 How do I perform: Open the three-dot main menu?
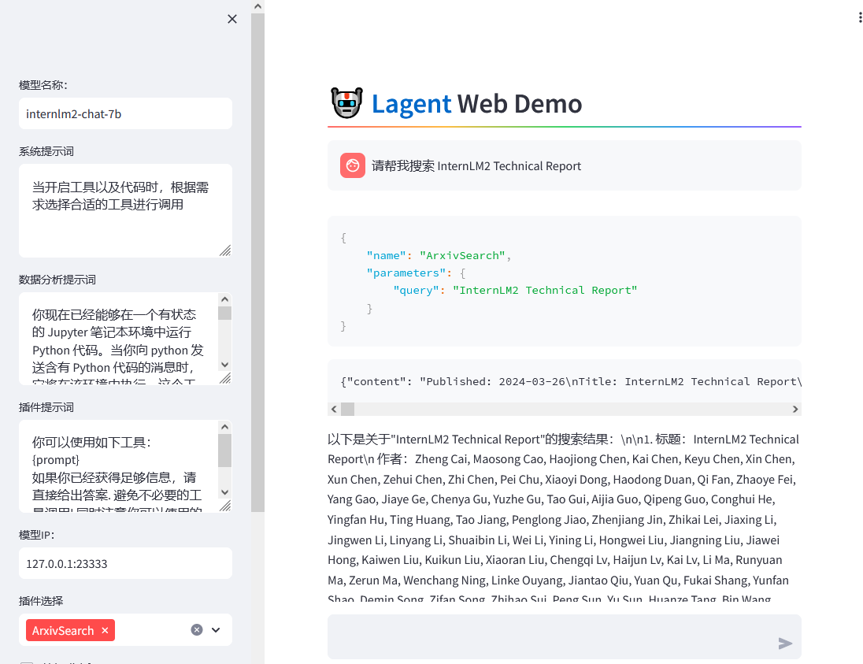pos(859,17)
